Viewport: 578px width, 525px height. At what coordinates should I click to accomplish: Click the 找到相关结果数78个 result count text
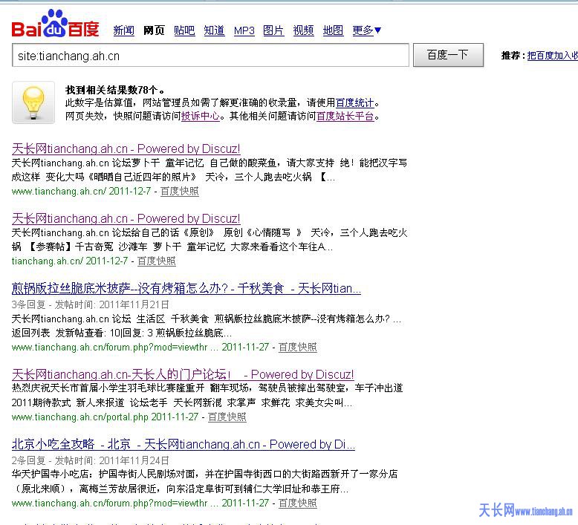coord(114,90)
